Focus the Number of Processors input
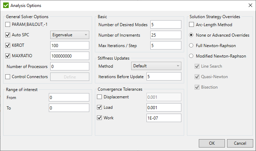The image size is (256, 151). (70, 66)
